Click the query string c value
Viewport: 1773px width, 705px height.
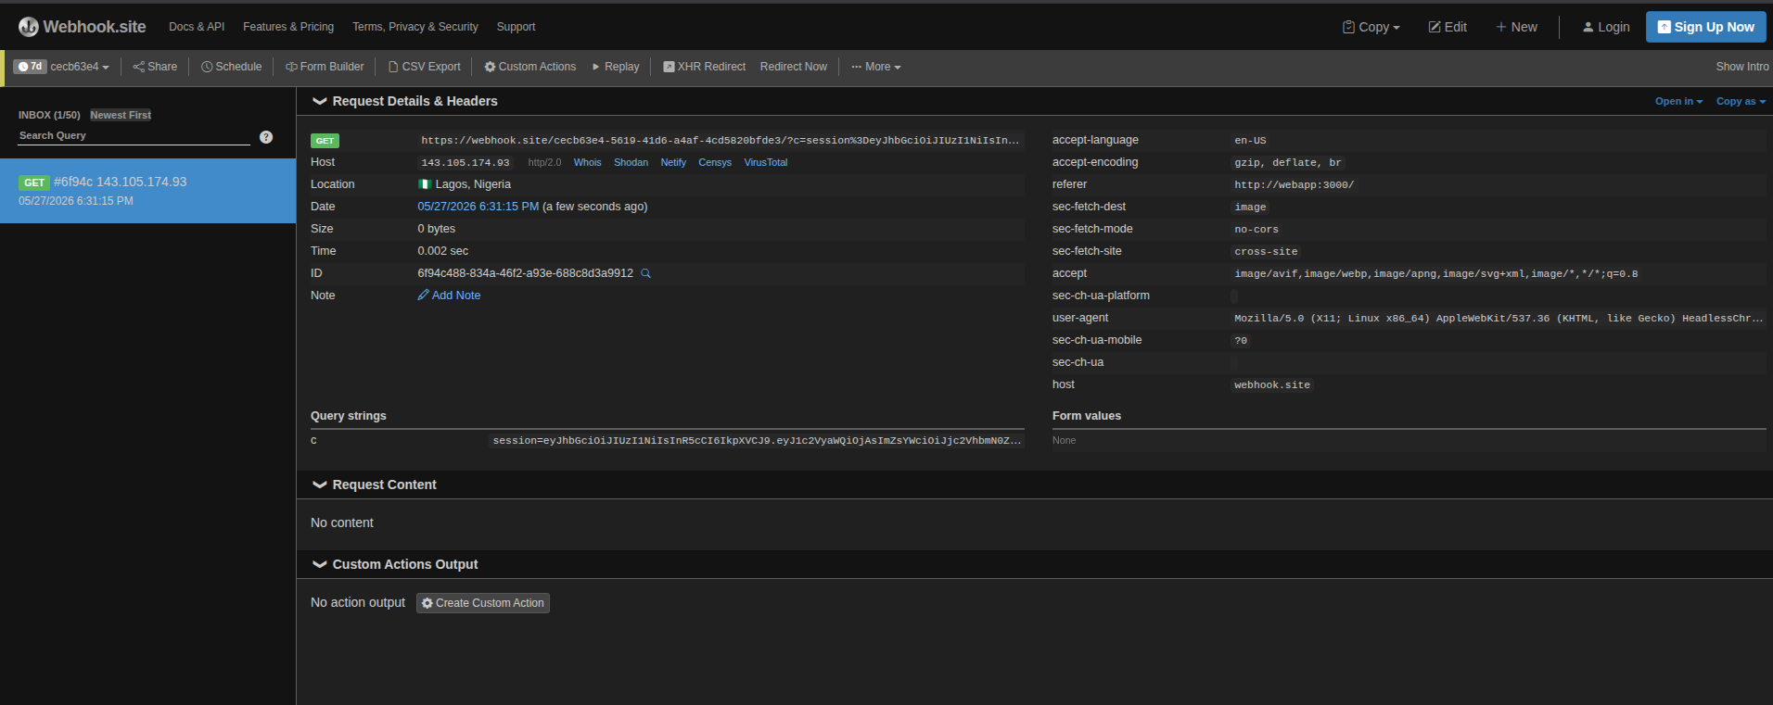pos(757,440)
